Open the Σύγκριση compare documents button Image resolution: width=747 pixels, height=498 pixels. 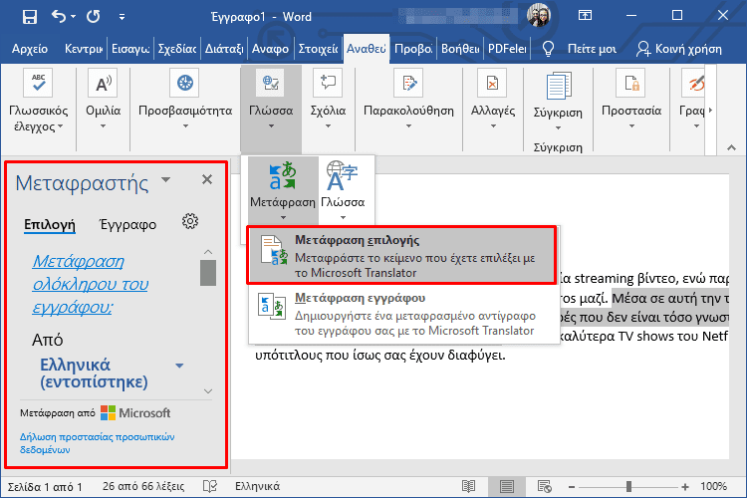pos(558,102)
